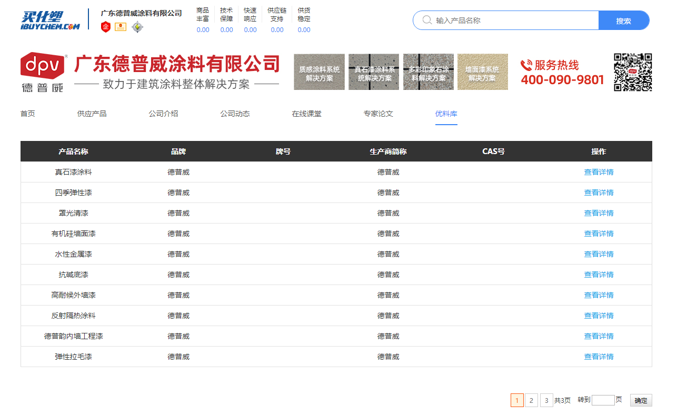Open the 公司动态 tab
This screenshot has width=677, height=416.
tap(235, 114)
